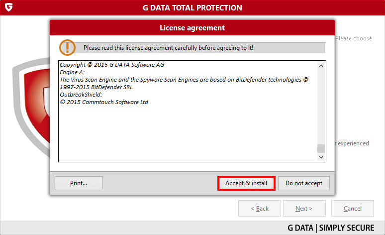Accept & install the license agreement
This screenshot has width=385, height=235.
click(246, 183)
